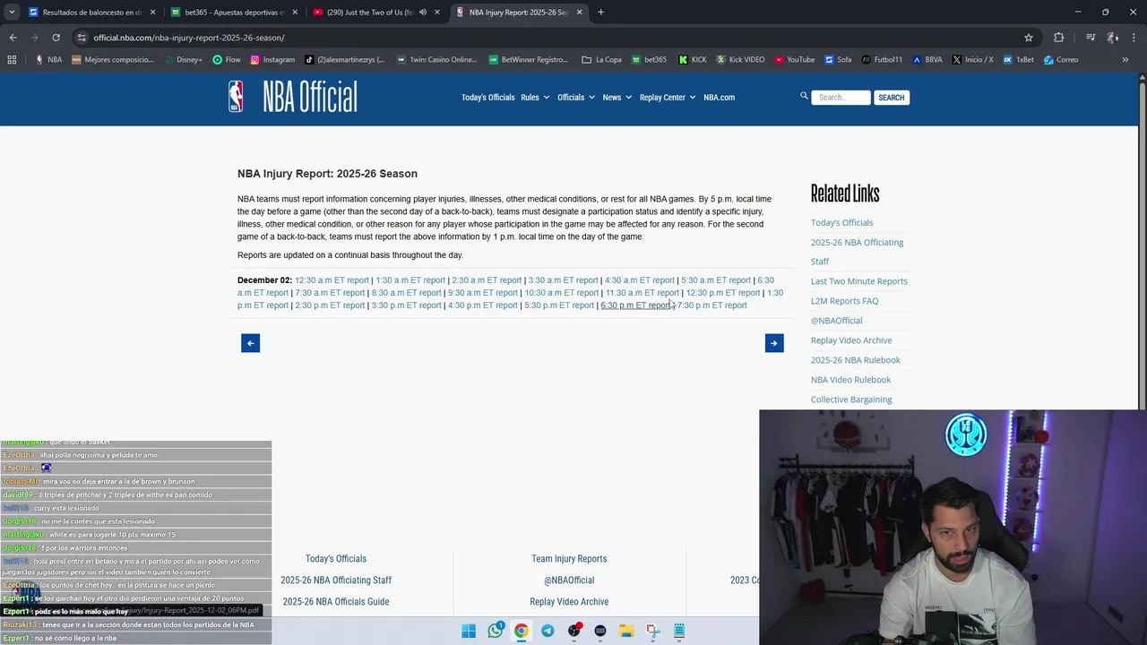This screenshot has height=645, width=1147.
Task: Open Collective Bargaining related link
Action: tap(851, 400)
